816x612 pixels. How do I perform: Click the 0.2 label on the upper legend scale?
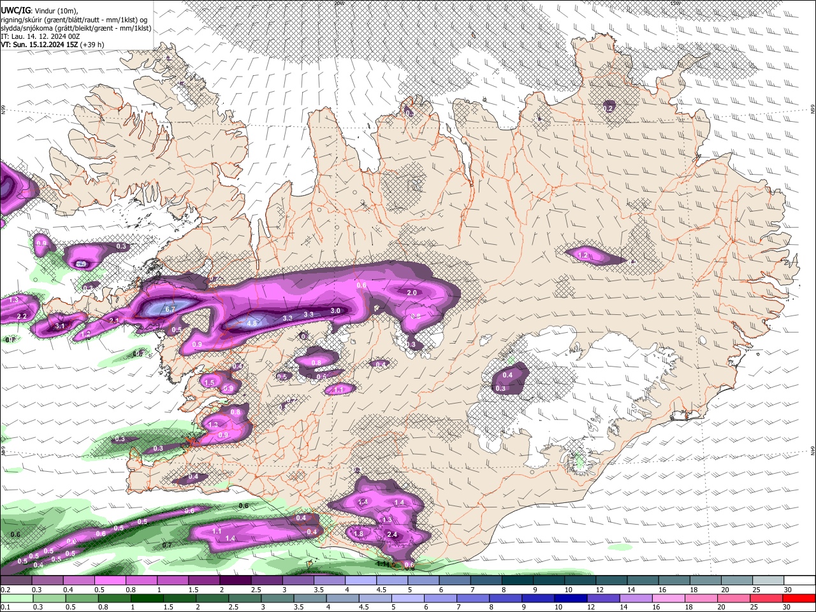pyautogui.click(x=4, y=590)
